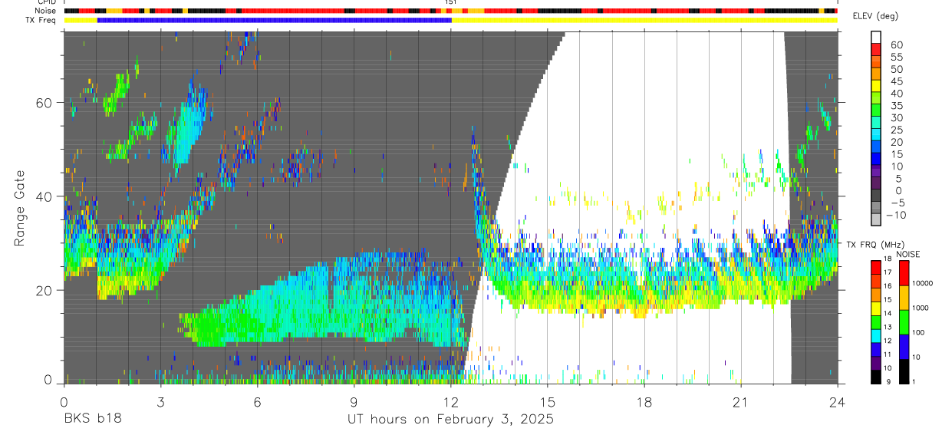Click the 1 label on NOISE legend

click(x=915, y=381)
